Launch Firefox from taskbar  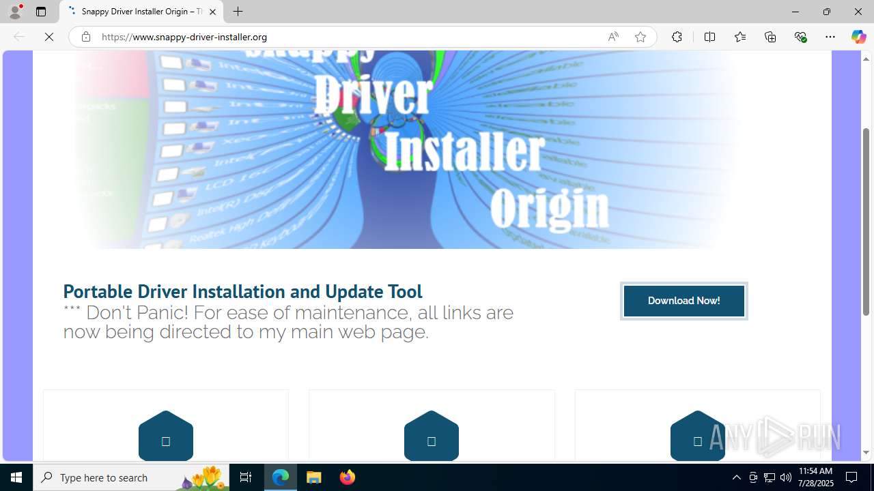(x=347, y=477)
